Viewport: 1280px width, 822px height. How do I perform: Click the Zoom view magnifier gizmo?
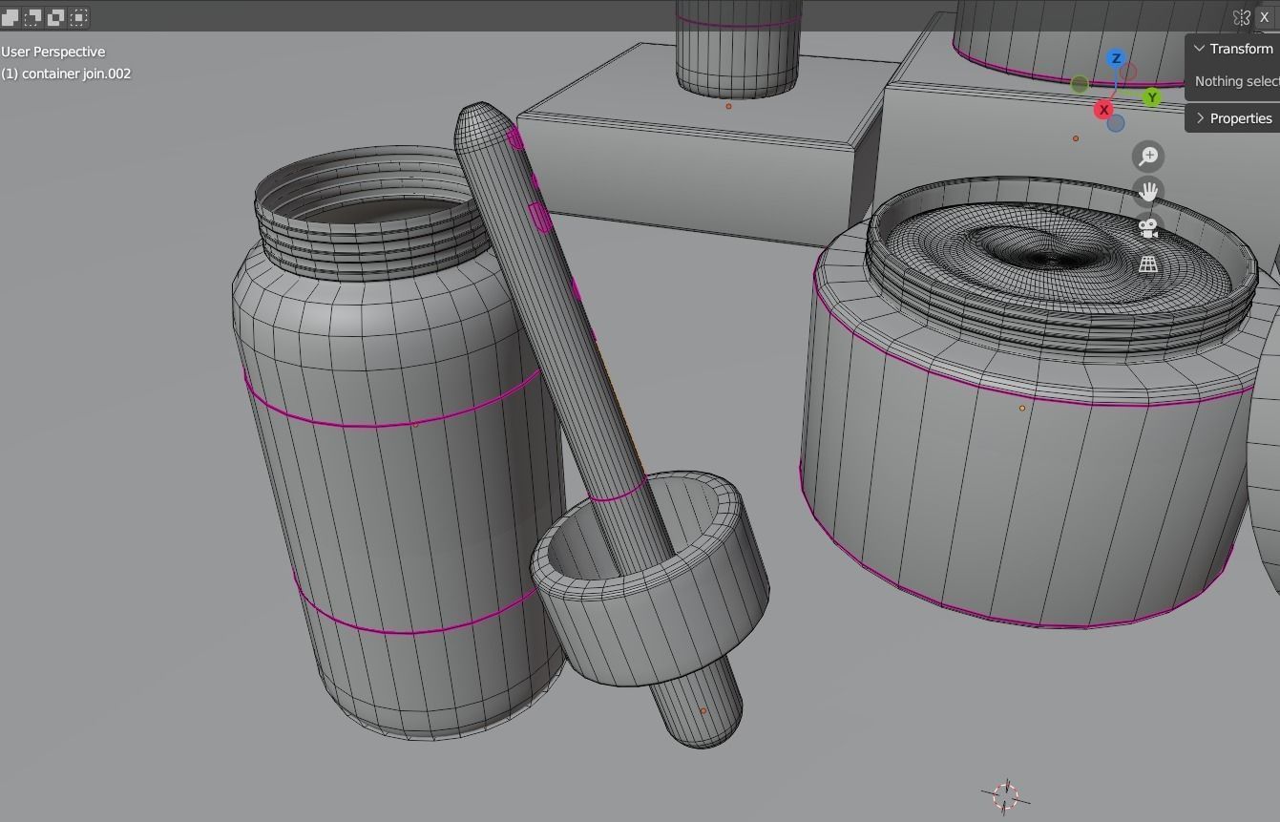tap(1148, 156)
